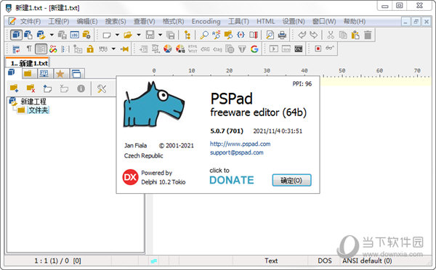436x270 pixels.
Task: Click the paste clipboard icon
Action: [x=355, y=35]
